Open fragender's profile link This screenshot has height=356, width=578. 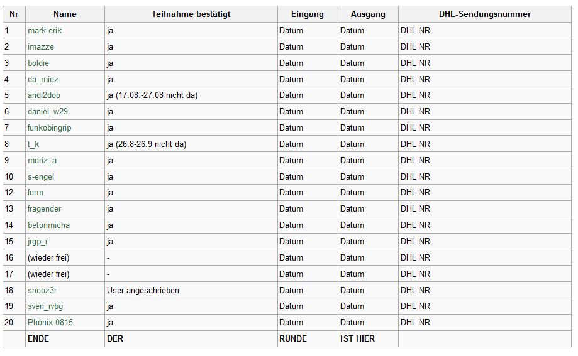coord(44,209)
